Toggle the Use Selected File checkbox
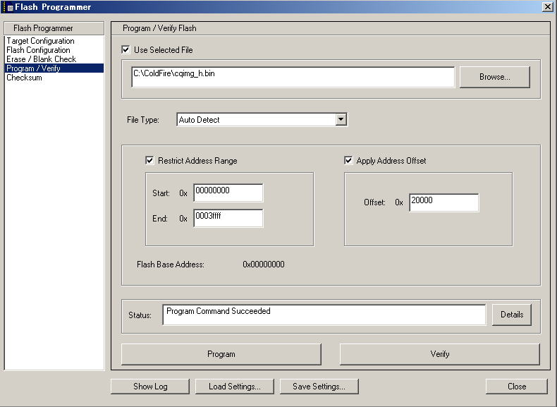Viewport: 557px width, 407px height. pos(126,50)
